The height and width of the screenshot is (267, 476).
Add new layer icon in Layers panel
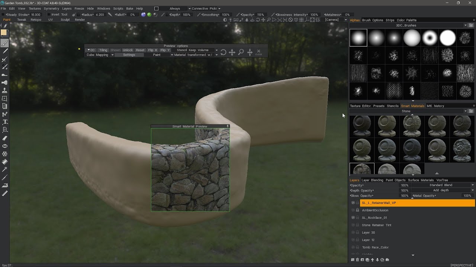point(353,260)
